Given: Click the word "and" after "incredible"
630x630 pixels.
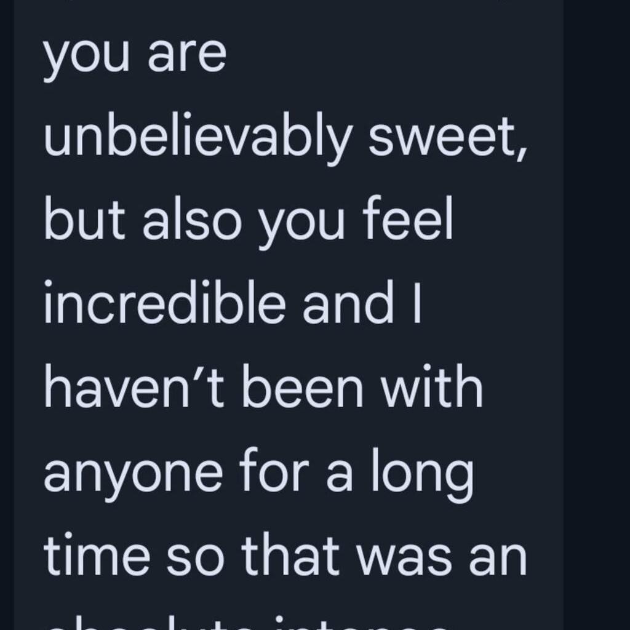Looking at the screenshot, I should (x=348, y=305).
